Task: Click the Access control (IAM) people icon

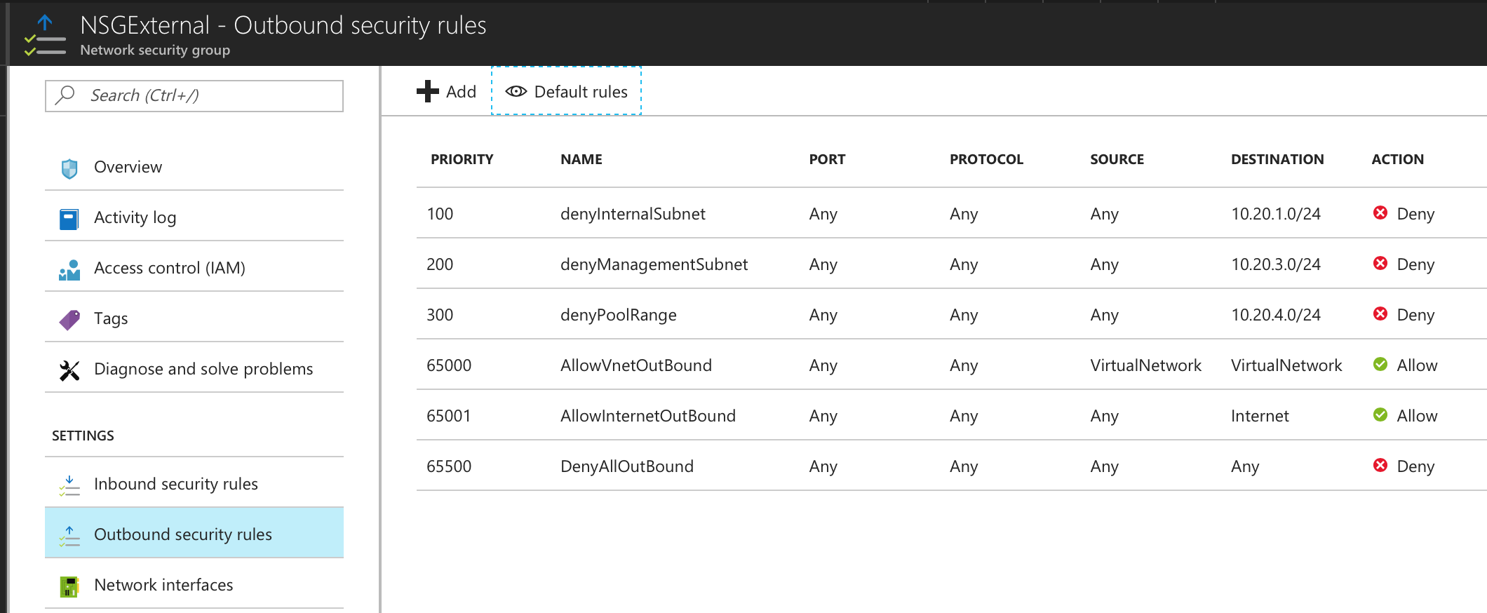Action: click(x=69, y=270)
